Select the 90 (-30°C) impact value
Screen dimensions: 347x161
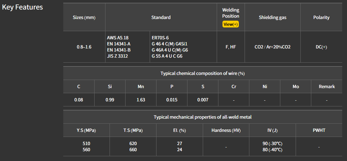pos(272,143)
